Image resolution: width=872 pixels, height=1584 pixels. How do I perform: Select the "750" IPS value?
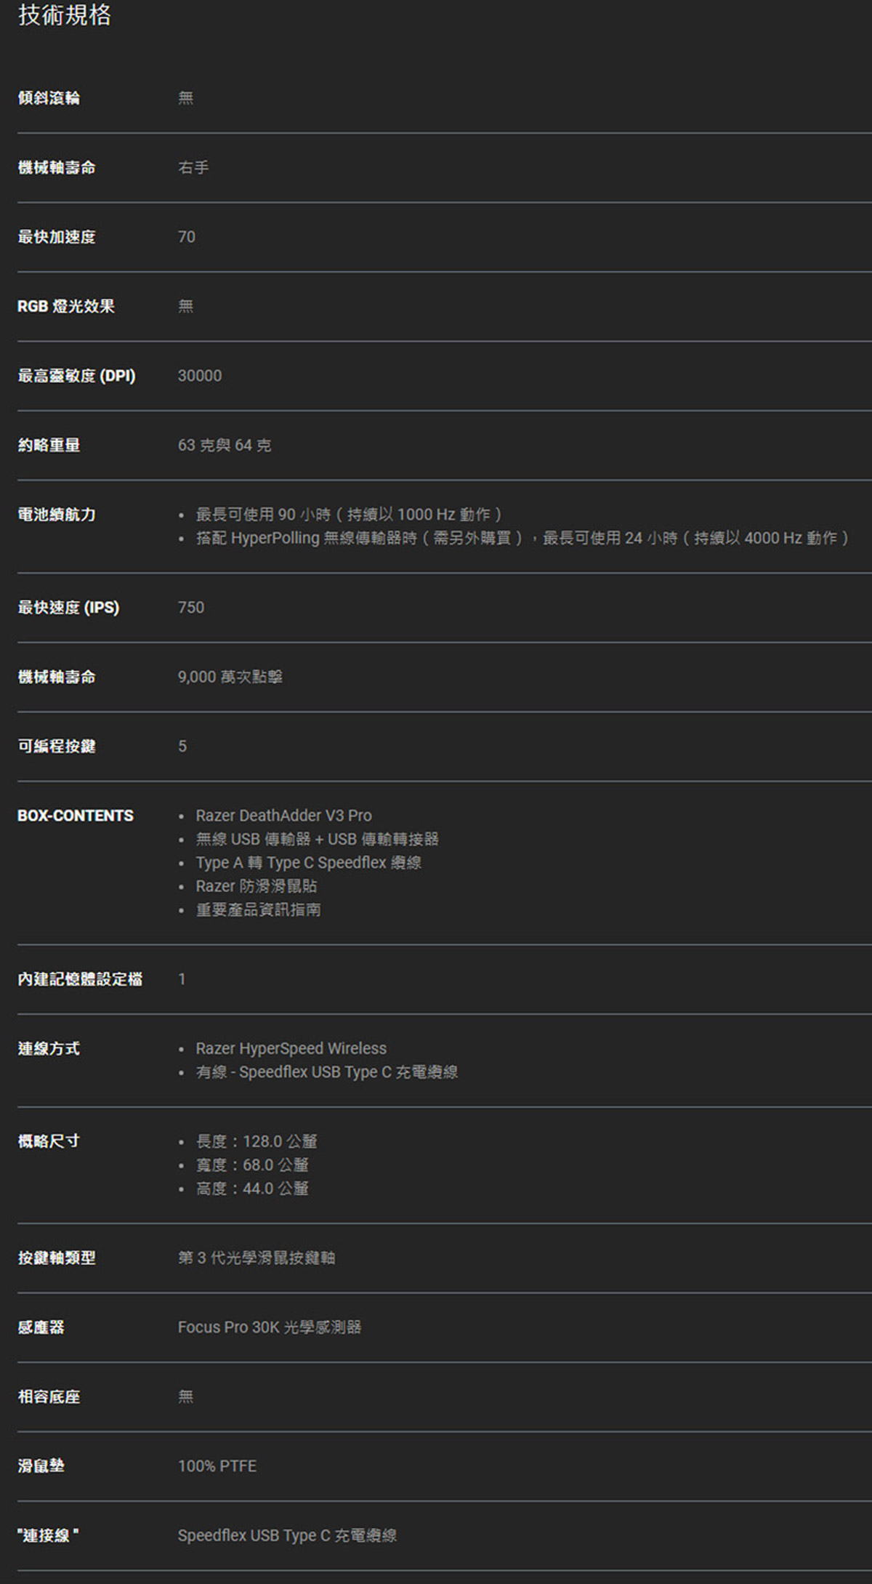click(x=191, y=607)
